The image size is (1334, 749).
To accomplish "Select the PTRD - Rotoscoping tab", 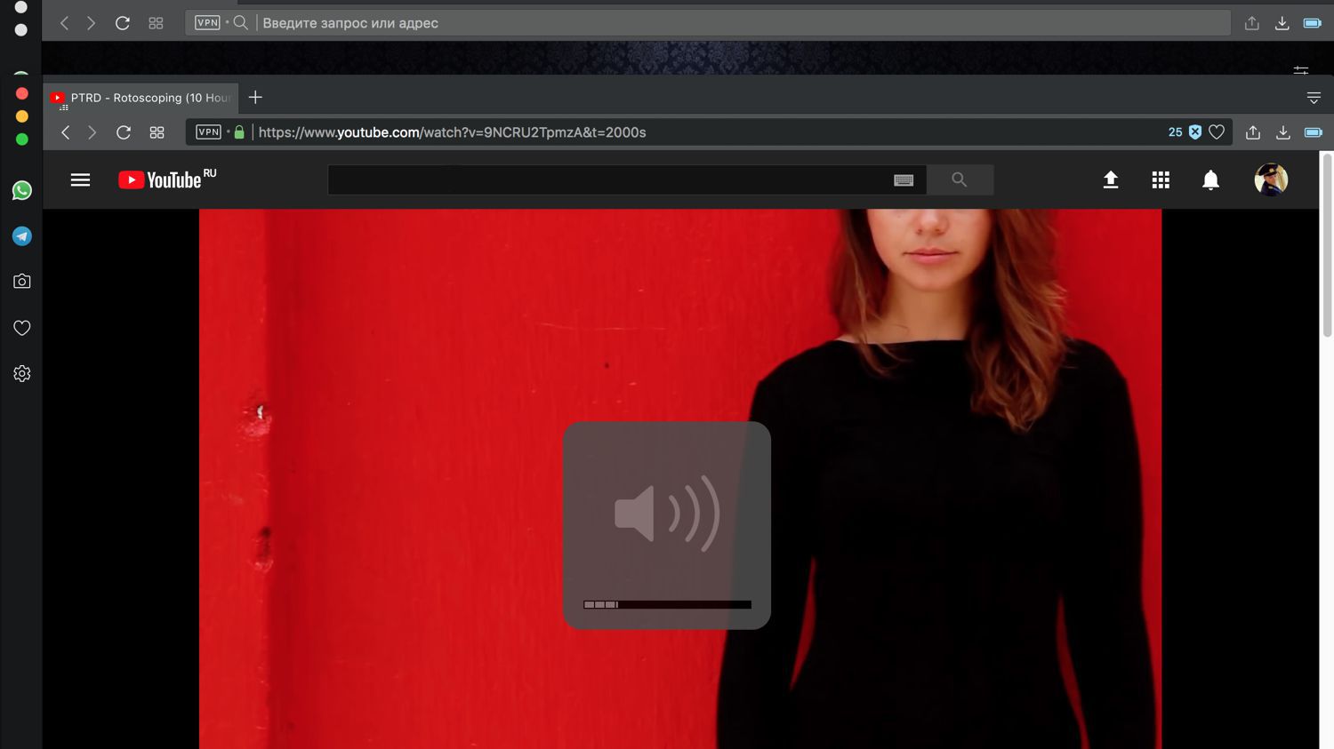I will [x=141, y=98].
